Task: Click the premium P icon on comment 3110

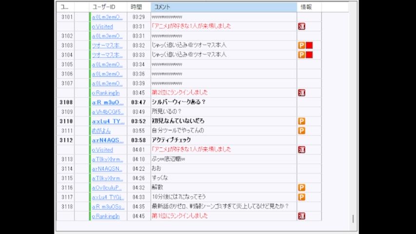Action: click(302, 121)
